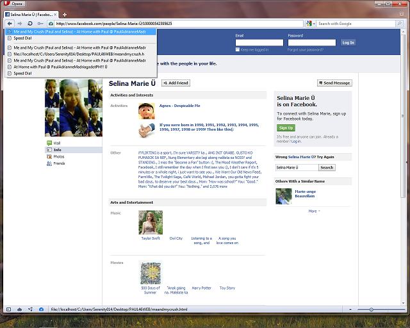
Task: Open a new tab with plus icon
Action: pyautogui.click(x=65, y=15)
